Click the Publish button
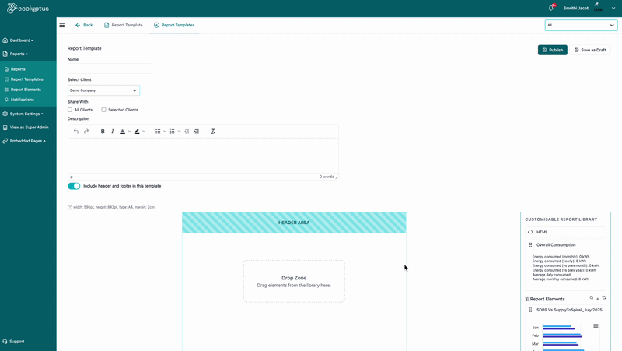The height and width of the screenshot is (351, 622). (552, 50)
